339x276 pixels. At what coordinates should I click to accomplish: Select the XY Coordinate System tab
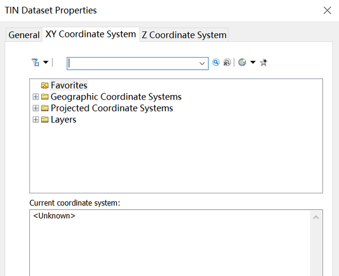[90, 34]
